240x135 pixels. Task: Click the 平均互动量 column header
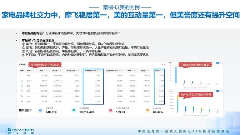pyautogui.click(x=71, y=71)
